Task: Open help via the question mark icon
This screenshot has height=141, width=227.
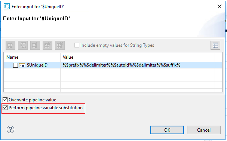Action: (10, 129)
